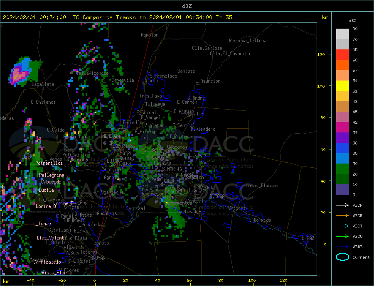374x286 pixels.
Task: Click the 'Ugarteche' map label
Action: 112,193
